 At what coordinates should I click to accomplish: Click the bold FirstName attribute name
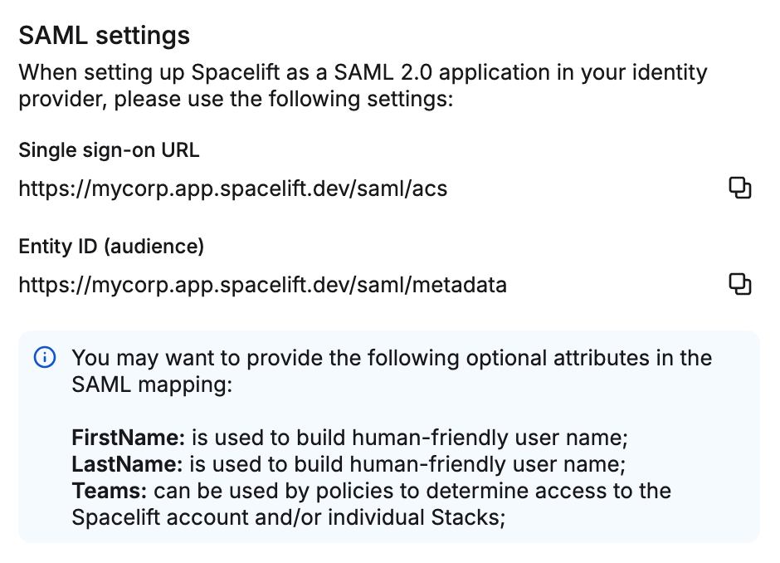pos(128,438)
